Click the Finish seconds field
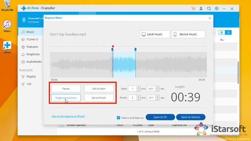 tap(151, 98)
